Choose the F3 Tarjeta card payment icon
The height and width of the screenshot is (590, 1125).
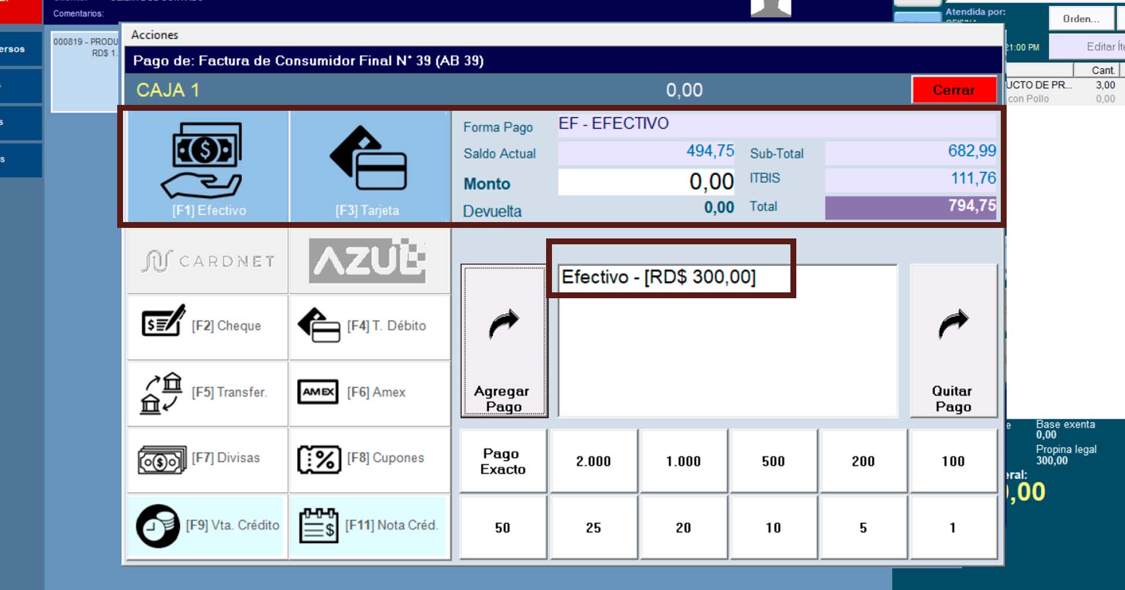click(369, 167)
